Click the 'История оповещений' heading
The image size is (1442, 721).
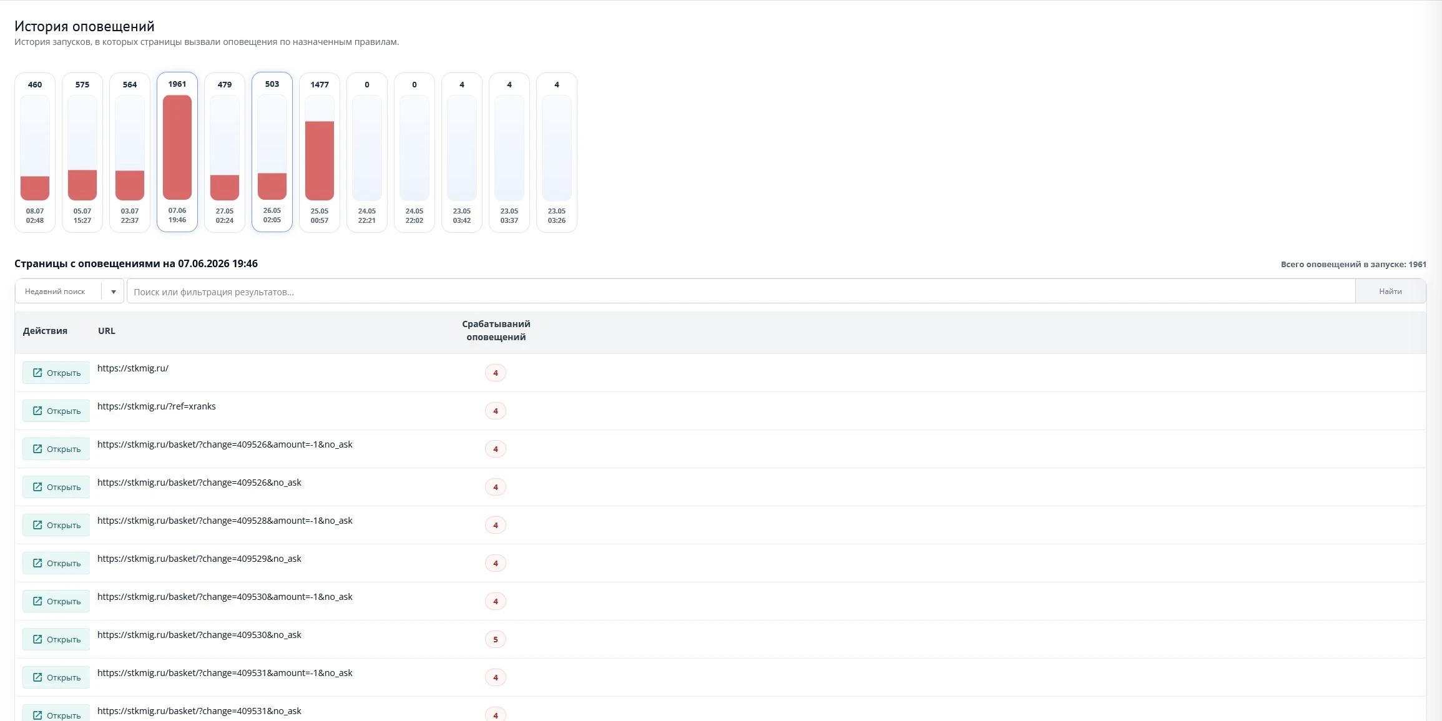(84, 26)
